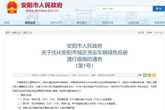Click the line starting (二) 限行区
165x110 pixels.
pos(68,103)
